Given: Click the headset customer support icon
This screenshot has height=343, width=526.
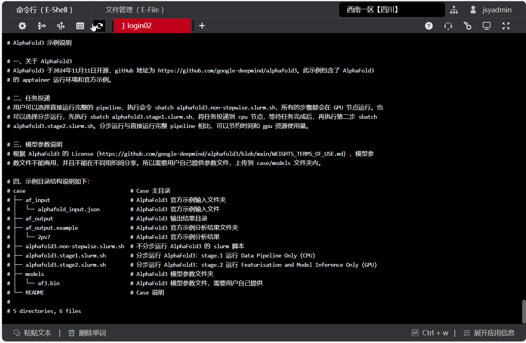Looking at the screenshot, I should coord(448,26).
